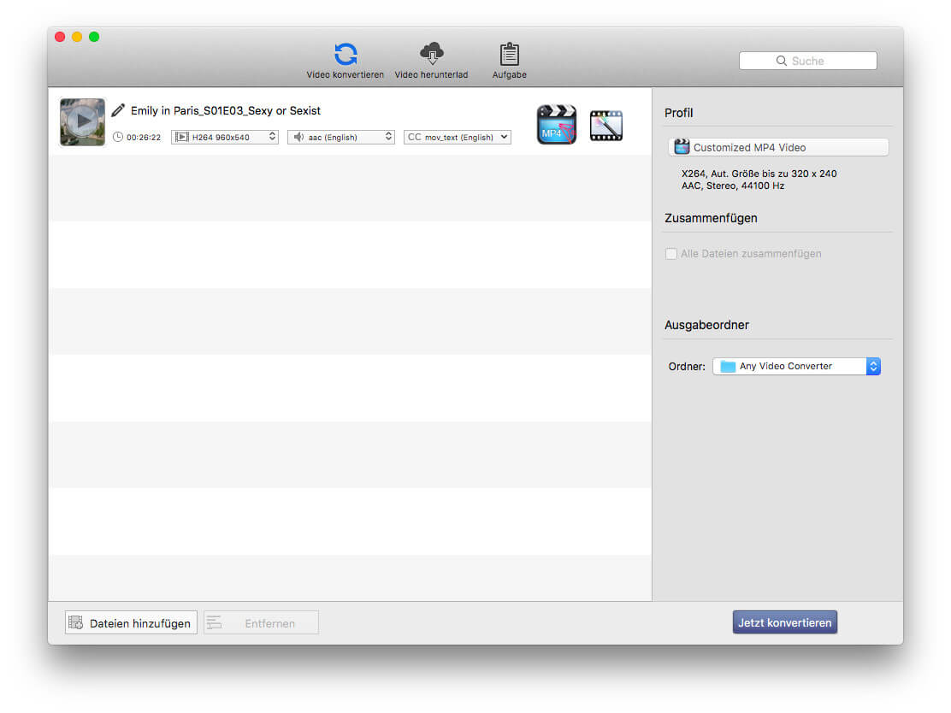Screen dimensions: 951x713
Task: Click the Jetzt konvertieren button
Action: 785,622
